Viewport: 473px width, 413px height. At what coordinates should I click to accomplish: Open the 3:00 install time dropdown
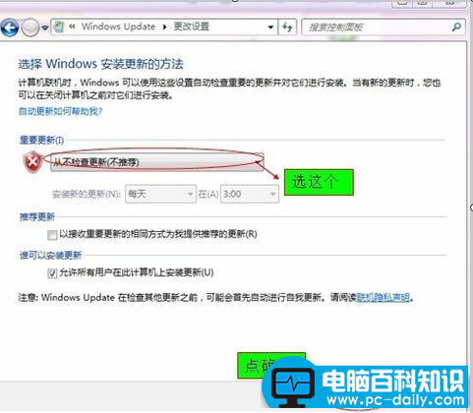pyautogui.click(x=250, y=194)
